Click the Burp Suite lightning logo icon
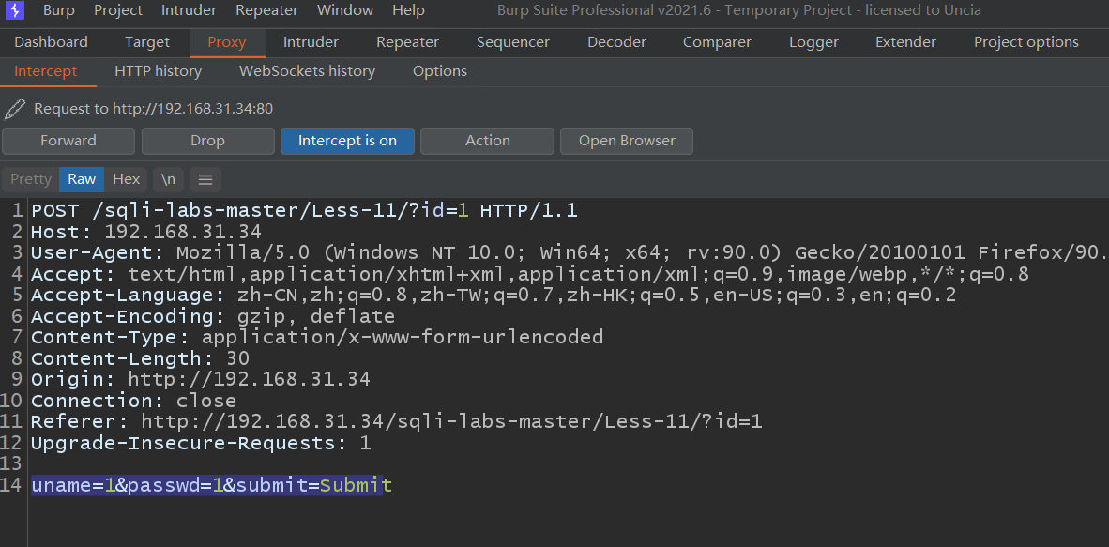The width and height of the screenshot is (1109, 547). [x=15, y=10]
